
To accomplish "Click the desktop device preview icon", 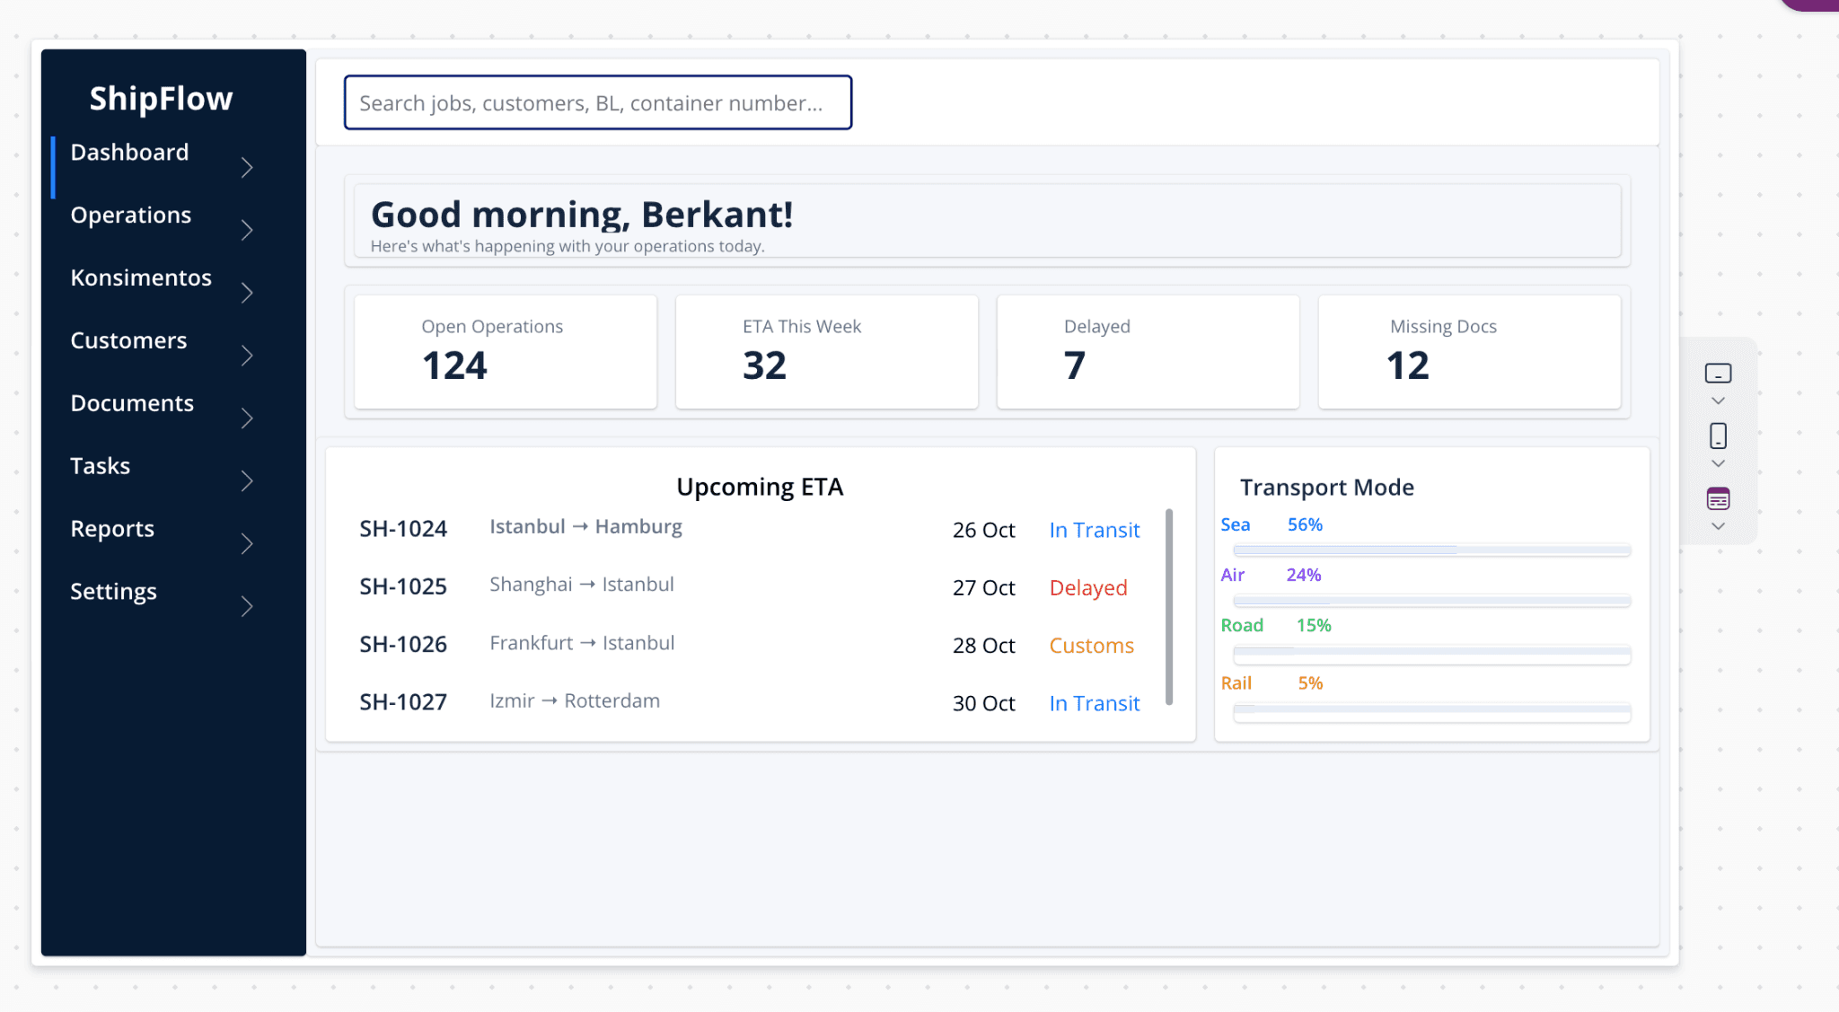I will click(1718, 374).
